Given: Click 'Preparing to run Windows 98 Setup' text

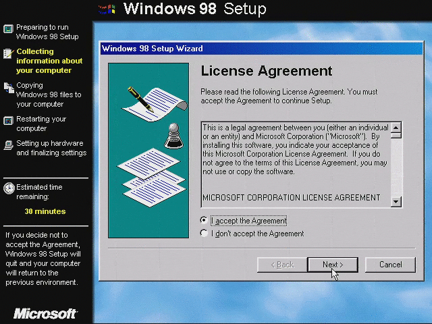Looking at the screenshot, I should [x=47, y=32].
